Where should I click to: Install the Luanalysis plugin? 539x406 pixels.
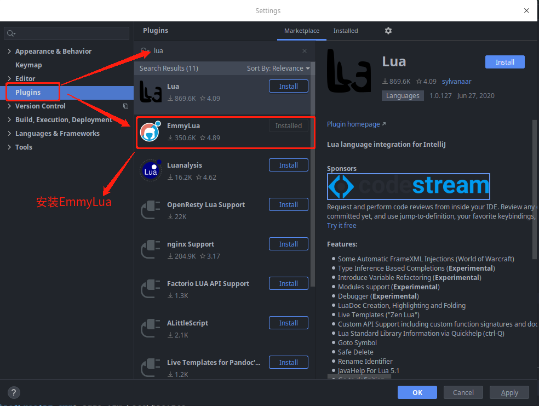[x=289, y=165]
